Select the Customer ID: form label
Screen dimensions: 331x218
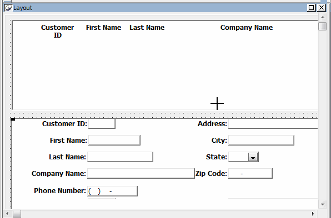click(64, 123)
